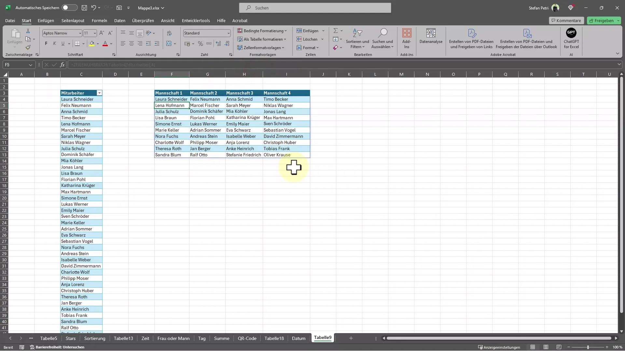Click Erstellen von PDF-Dateien und Freigeben von Links
The width and height of the screenshot is (625, 351).
tap(471, 38)
